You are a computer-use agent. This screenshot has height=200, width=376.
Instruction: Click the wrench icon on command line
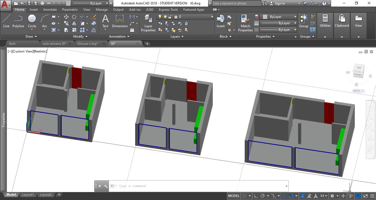pos(106,186)
